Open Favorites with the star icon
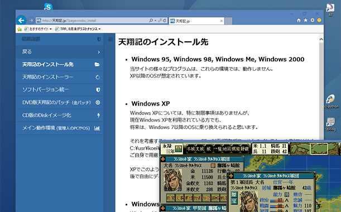Screen dimensions: 341x212 [x=305, y=20]
